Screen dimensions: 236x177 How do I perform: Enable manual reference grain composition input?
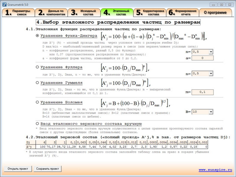[37, 124]
